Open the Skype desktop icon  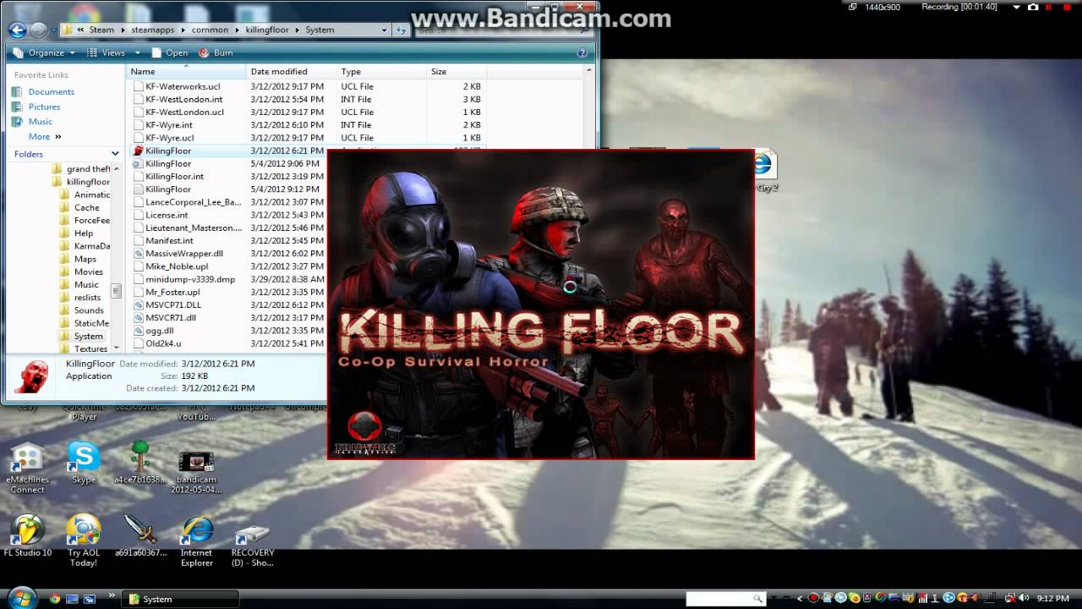[84, 464]
